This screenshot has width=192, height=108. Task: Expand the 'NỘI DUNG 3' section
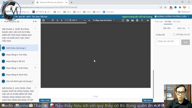coord(36,87)
